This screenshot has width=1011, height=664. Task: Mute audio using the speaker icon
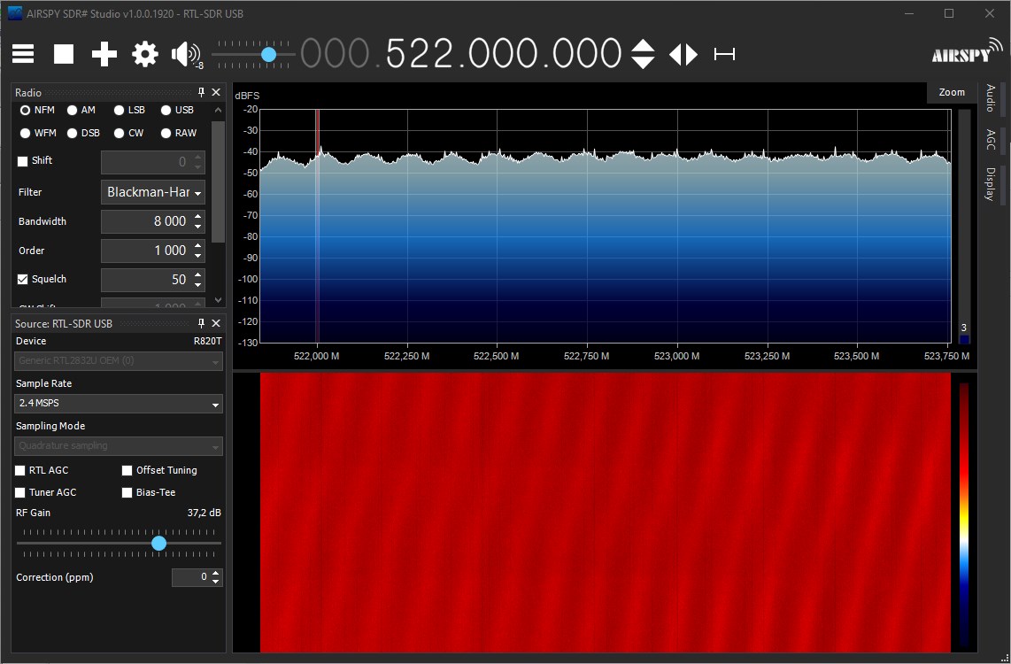pyautogui.click(x=184, y=54)
